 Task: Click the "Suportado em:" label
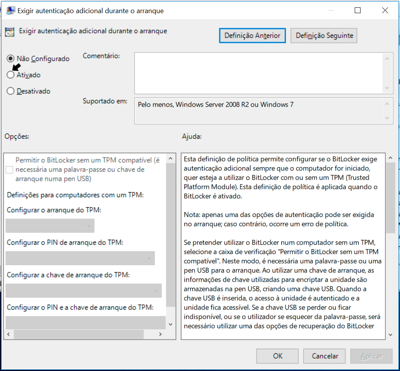[x=105, y=101]
